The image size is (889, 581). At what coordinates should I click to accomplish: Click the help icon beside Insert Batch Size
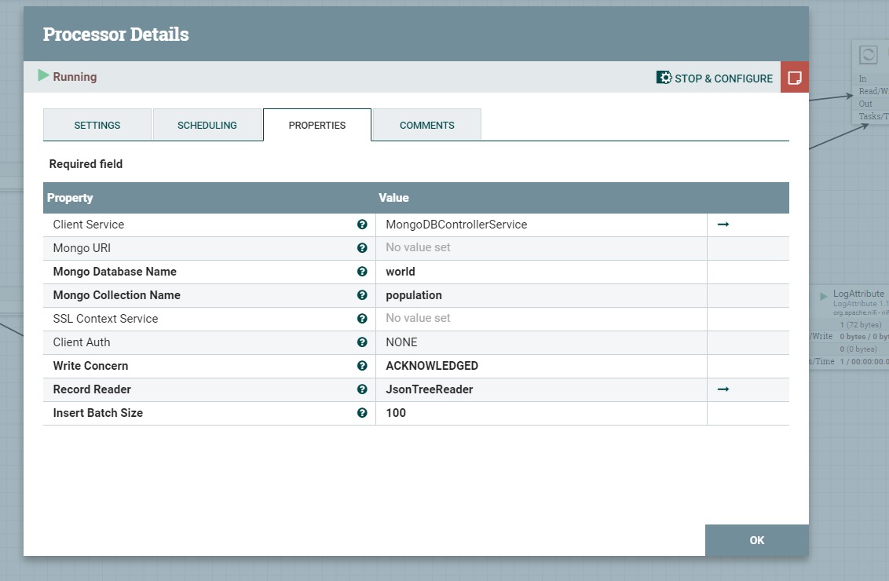pos(362,412)
